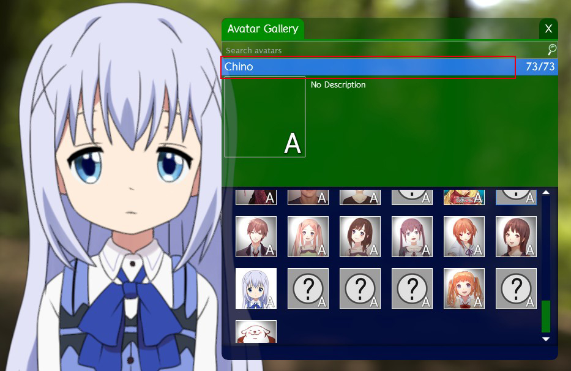571x371 pixels.
Task: Pick the orange twin-tail girl avatar
Action: (x=465, y=288)
